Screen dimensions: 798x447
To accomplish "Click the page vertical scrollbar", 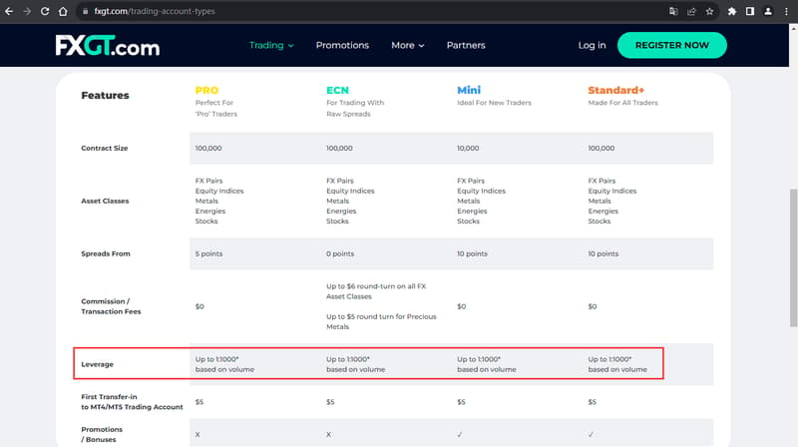I will 793,257.
